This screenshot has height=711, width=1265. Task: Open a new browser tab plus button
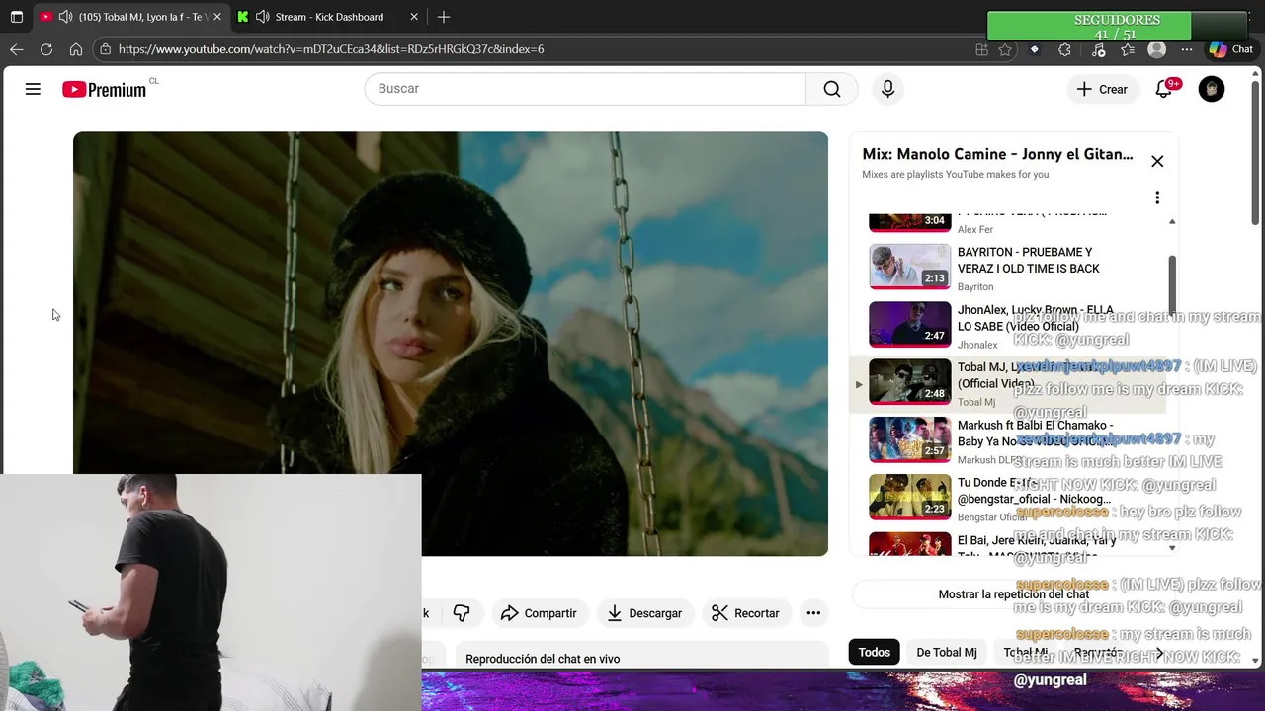444,17
